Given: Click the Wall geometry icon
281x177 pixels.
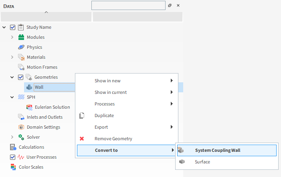Looking at the screenshot, I should click(x=29, y=87).
